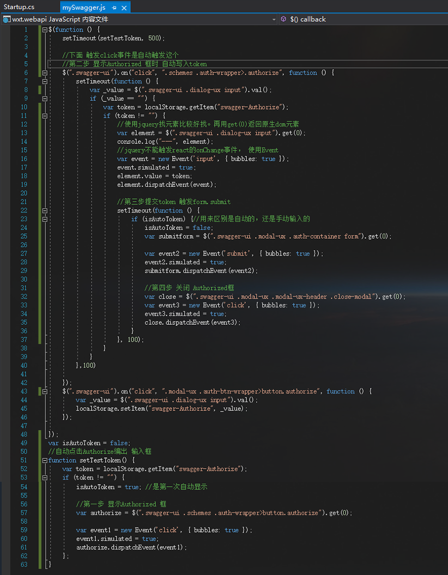Collapse the setTimeout block on line 7
The width and height of the screenshot is (448, 575).
(45, 82)
